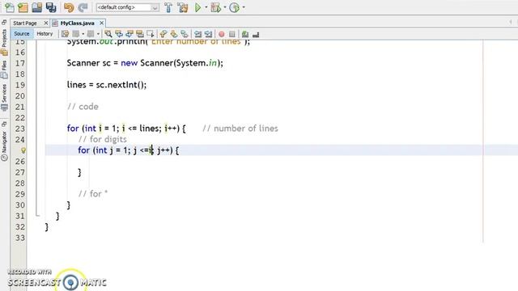Image resolution: width=518 pixels, height=291 pixels.
Task: Click the Save All icon
Action: [51, 7]
